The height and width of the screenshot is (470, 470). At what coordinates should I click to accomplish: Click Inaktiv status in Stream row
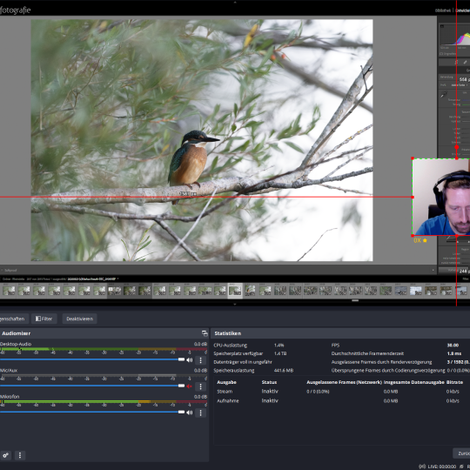[270, 392]
